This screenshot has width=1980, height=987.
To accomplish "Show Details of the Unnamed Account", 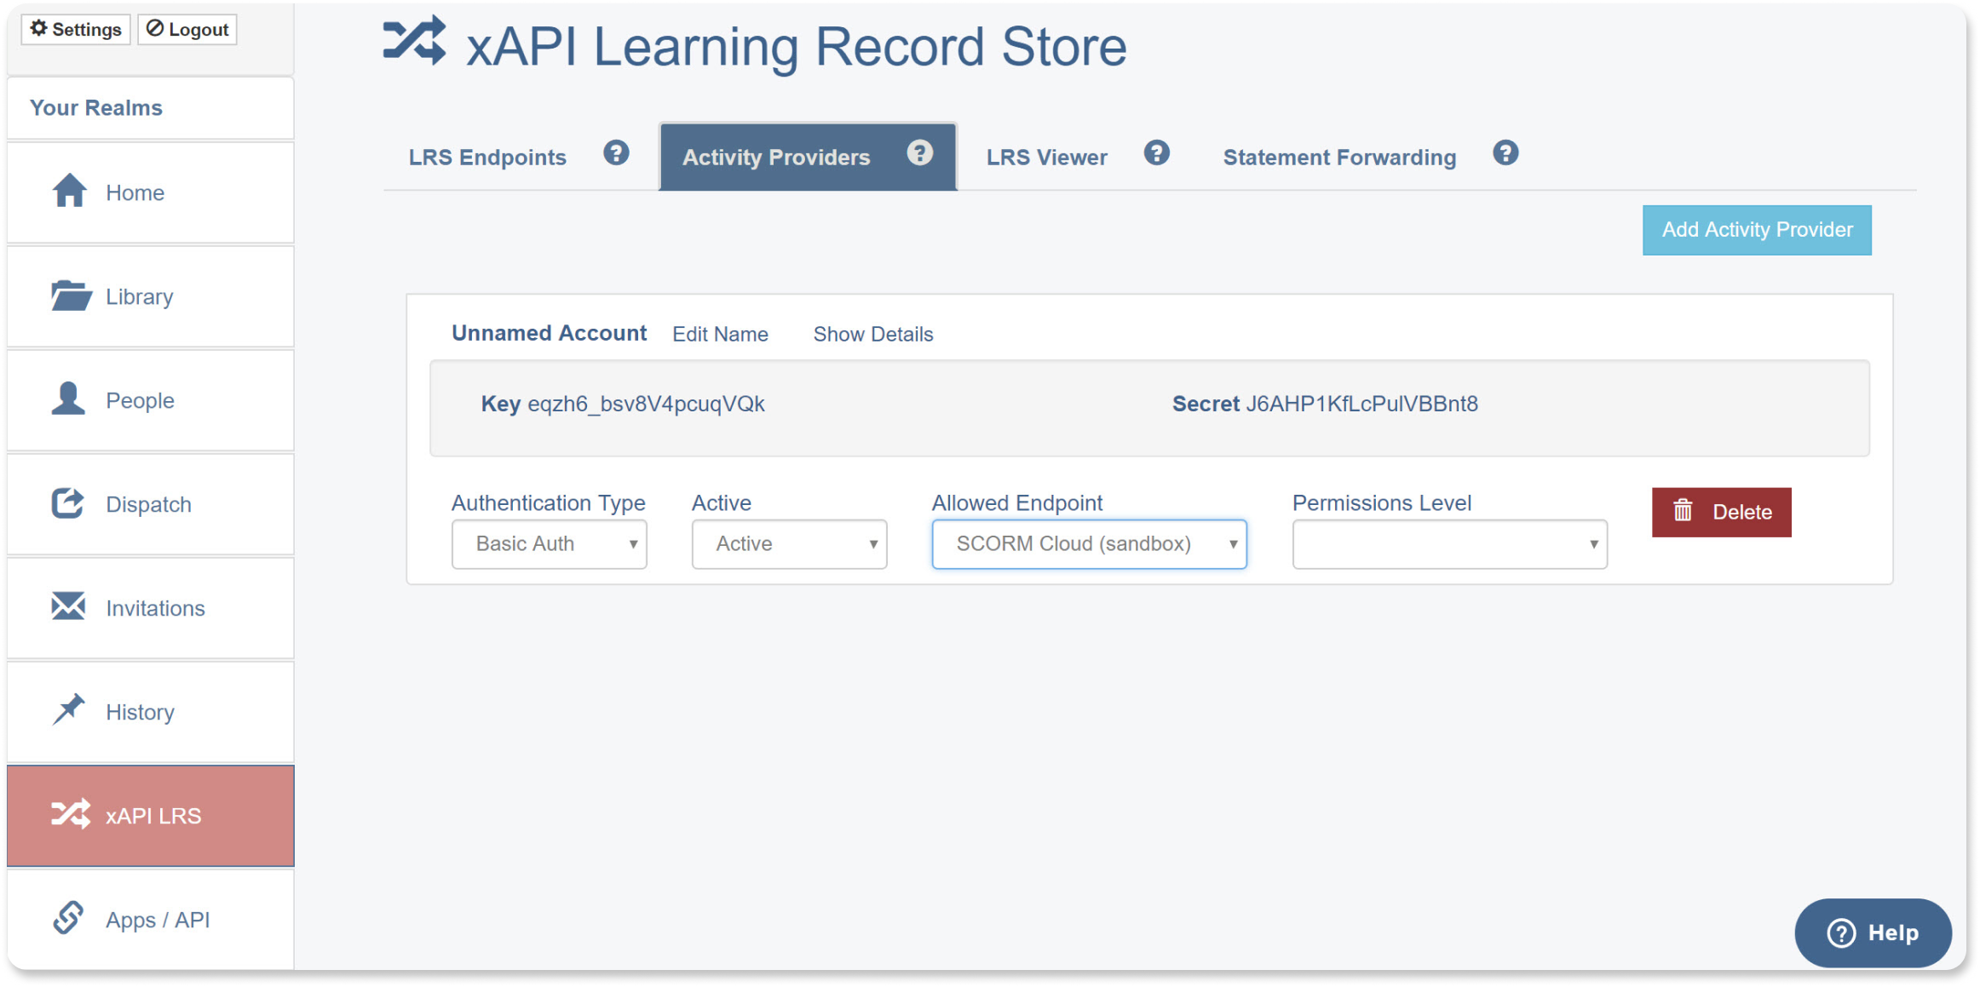I will coord(872,334).
